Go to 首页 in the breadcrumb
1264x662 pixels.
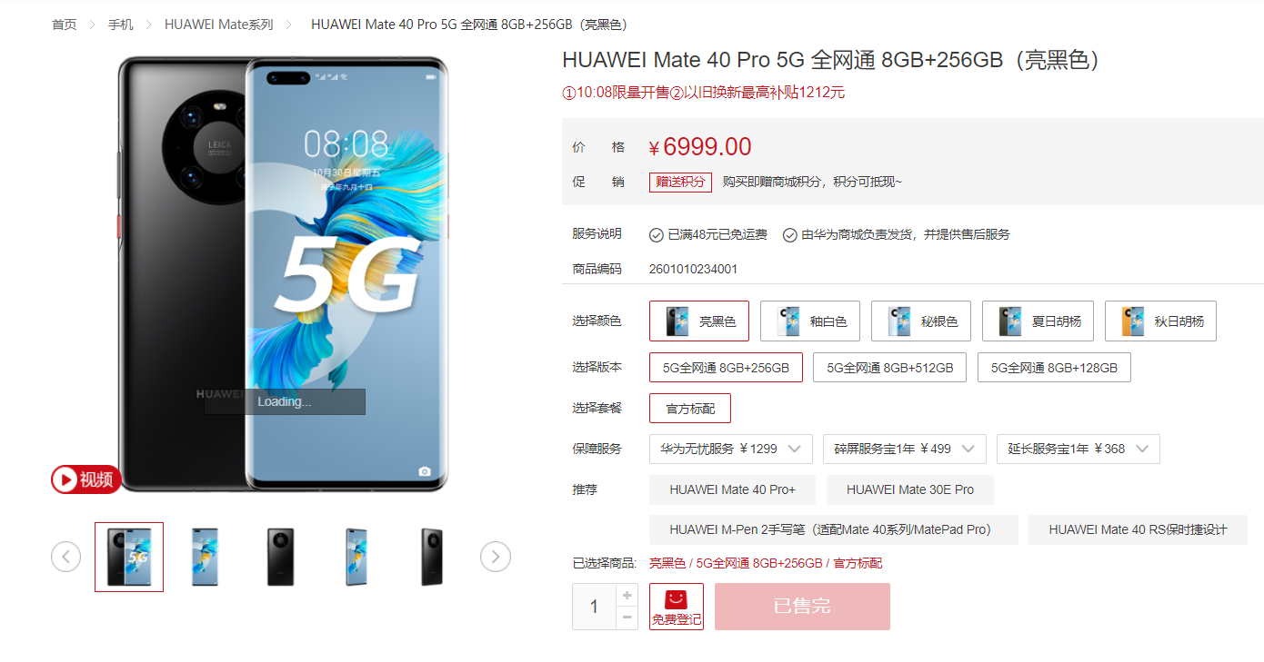point(64,25)
